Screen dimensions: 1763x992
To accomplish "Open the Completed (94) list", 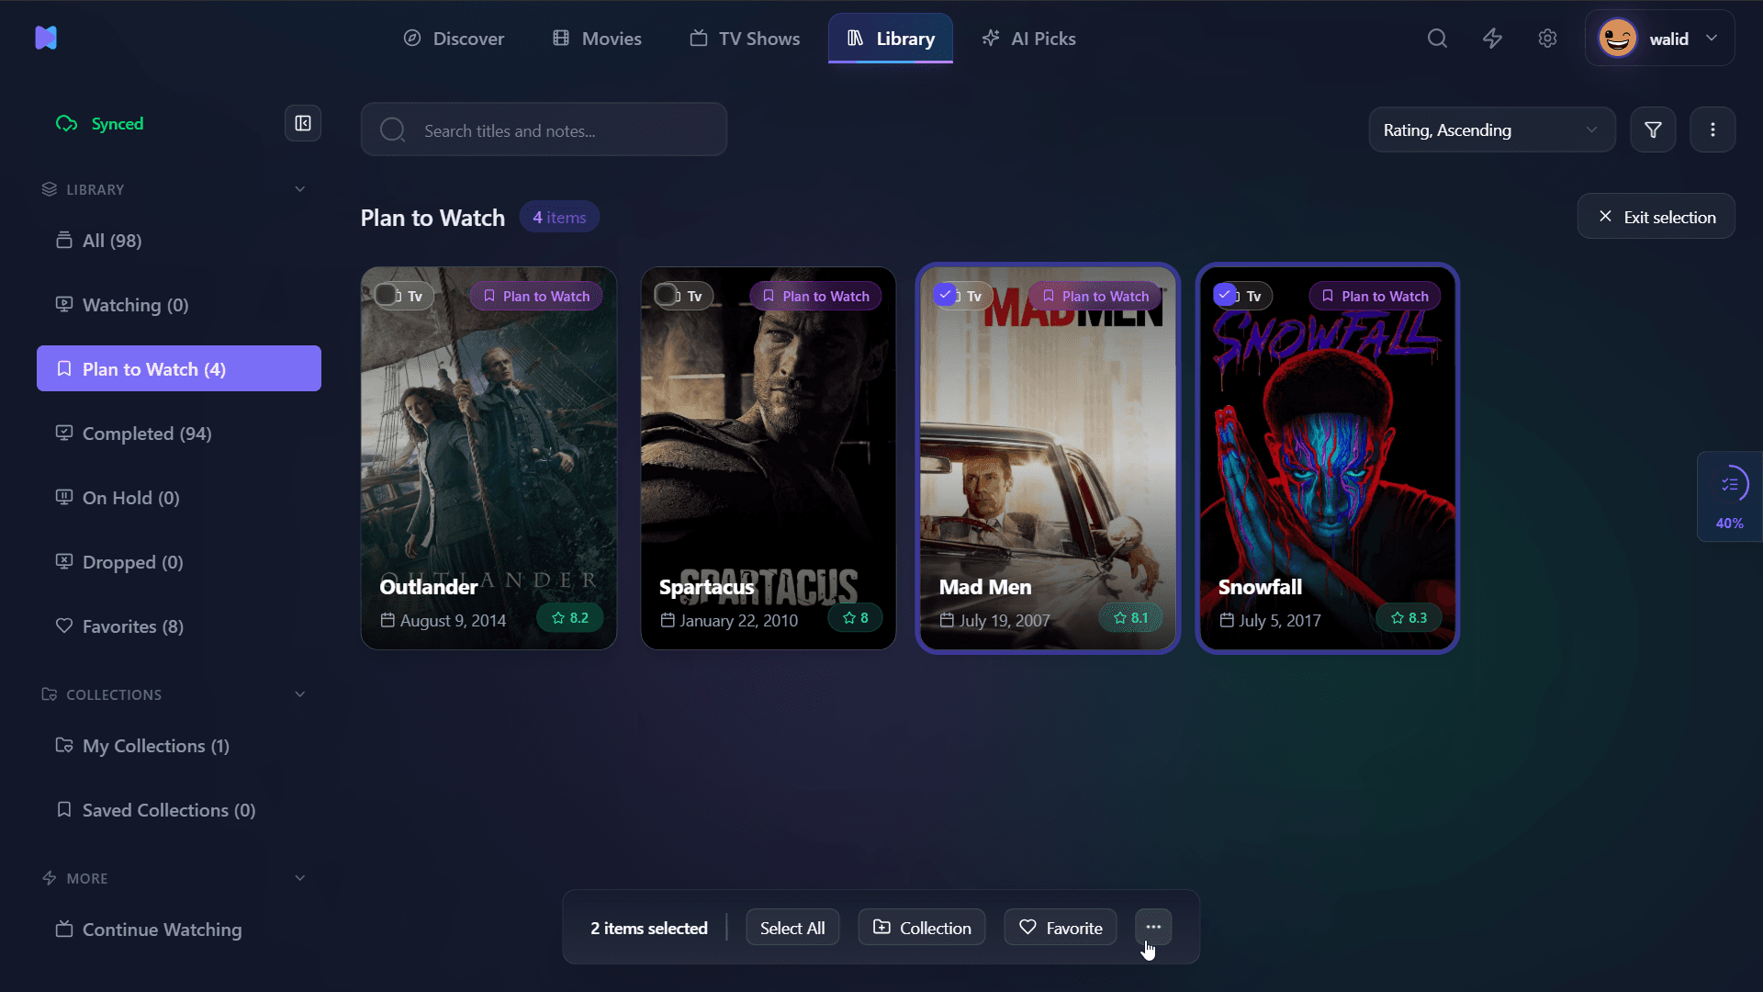I will [179, 434].
